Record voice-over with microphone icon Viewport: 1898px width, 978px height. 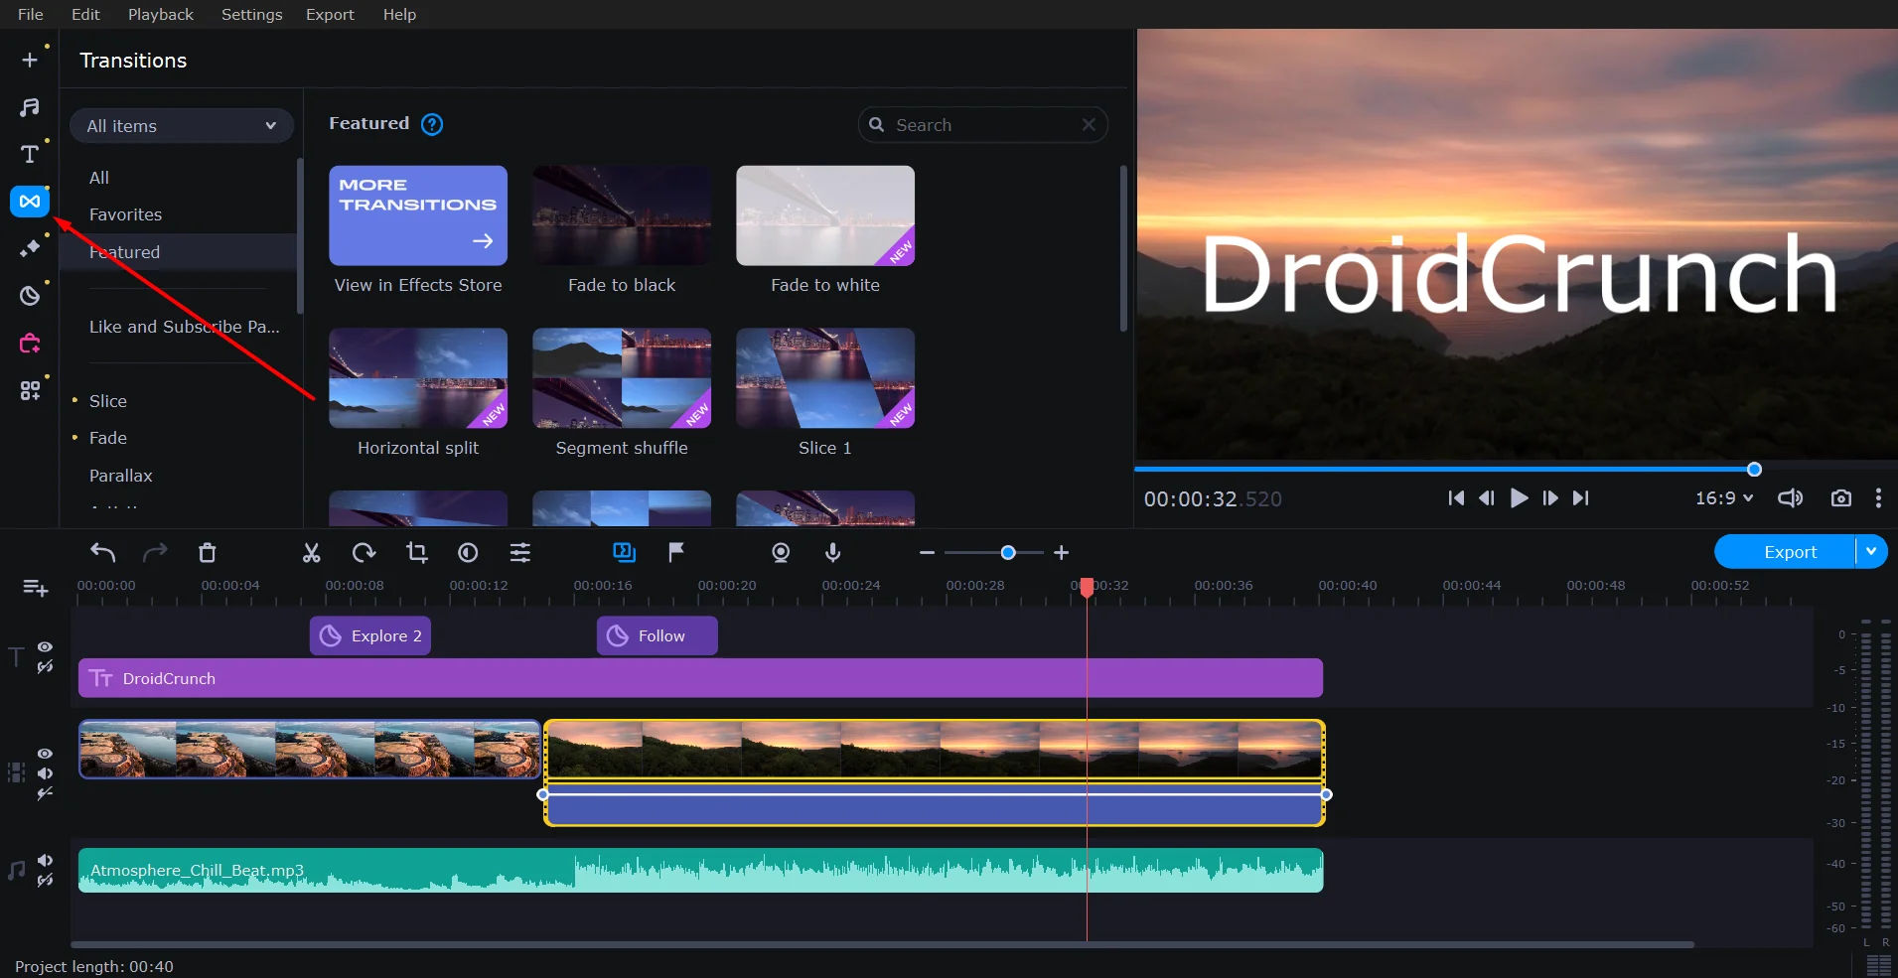(832, 552)
